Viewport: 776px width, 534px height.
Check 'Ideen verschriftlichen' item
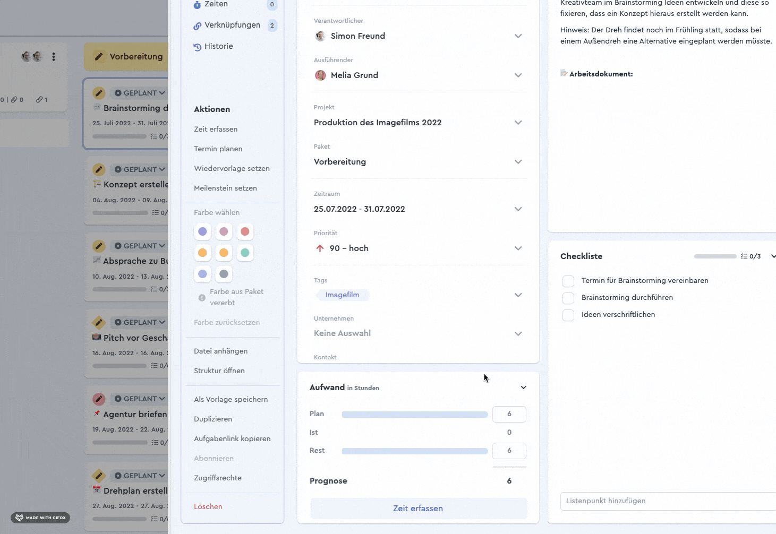[568, 315]
